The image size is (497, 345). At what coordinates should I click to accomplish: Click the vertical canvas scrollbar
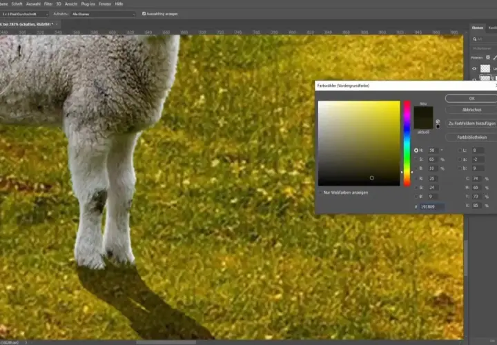click(466, 257)
